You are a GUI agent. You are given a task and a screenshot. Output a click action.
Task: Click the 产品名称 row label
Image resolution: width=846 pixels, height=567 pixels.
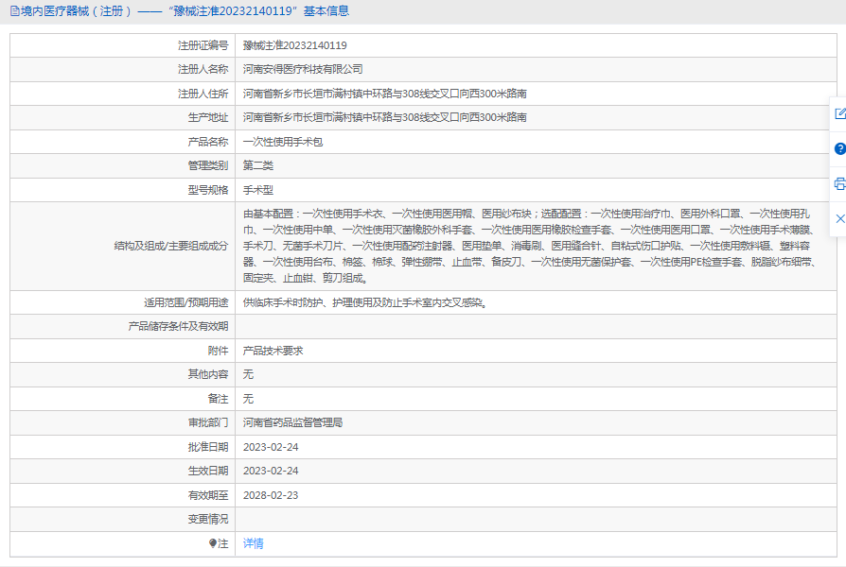208,142
